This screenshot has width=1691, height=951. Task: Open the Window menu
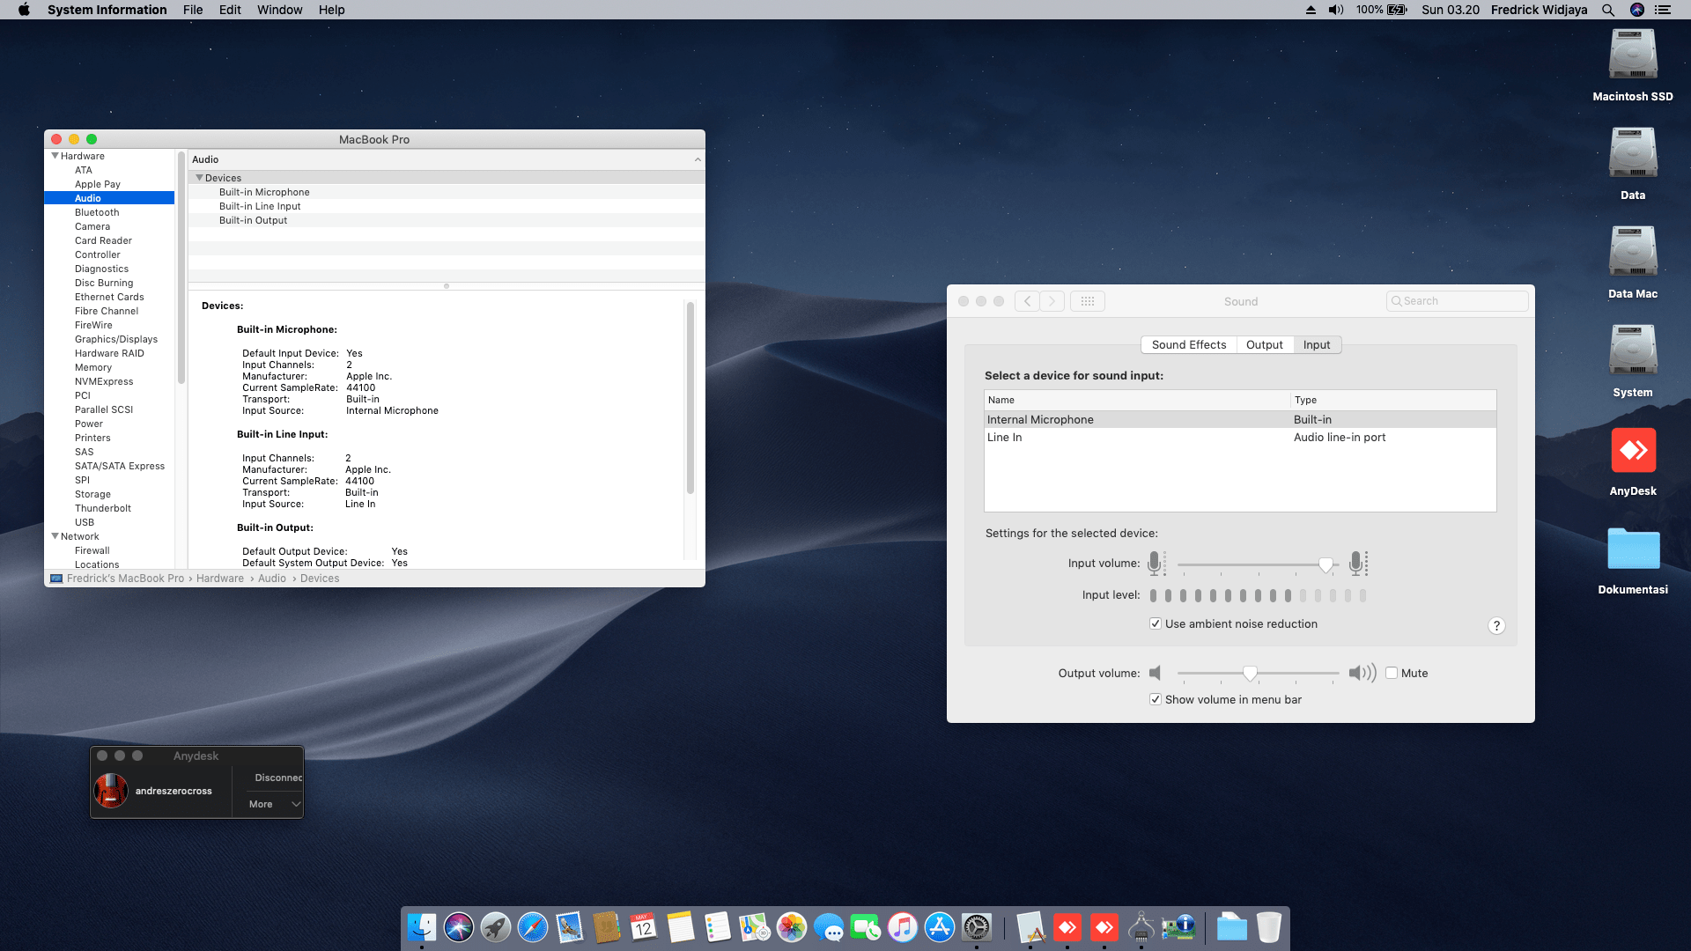pos(279,10)
